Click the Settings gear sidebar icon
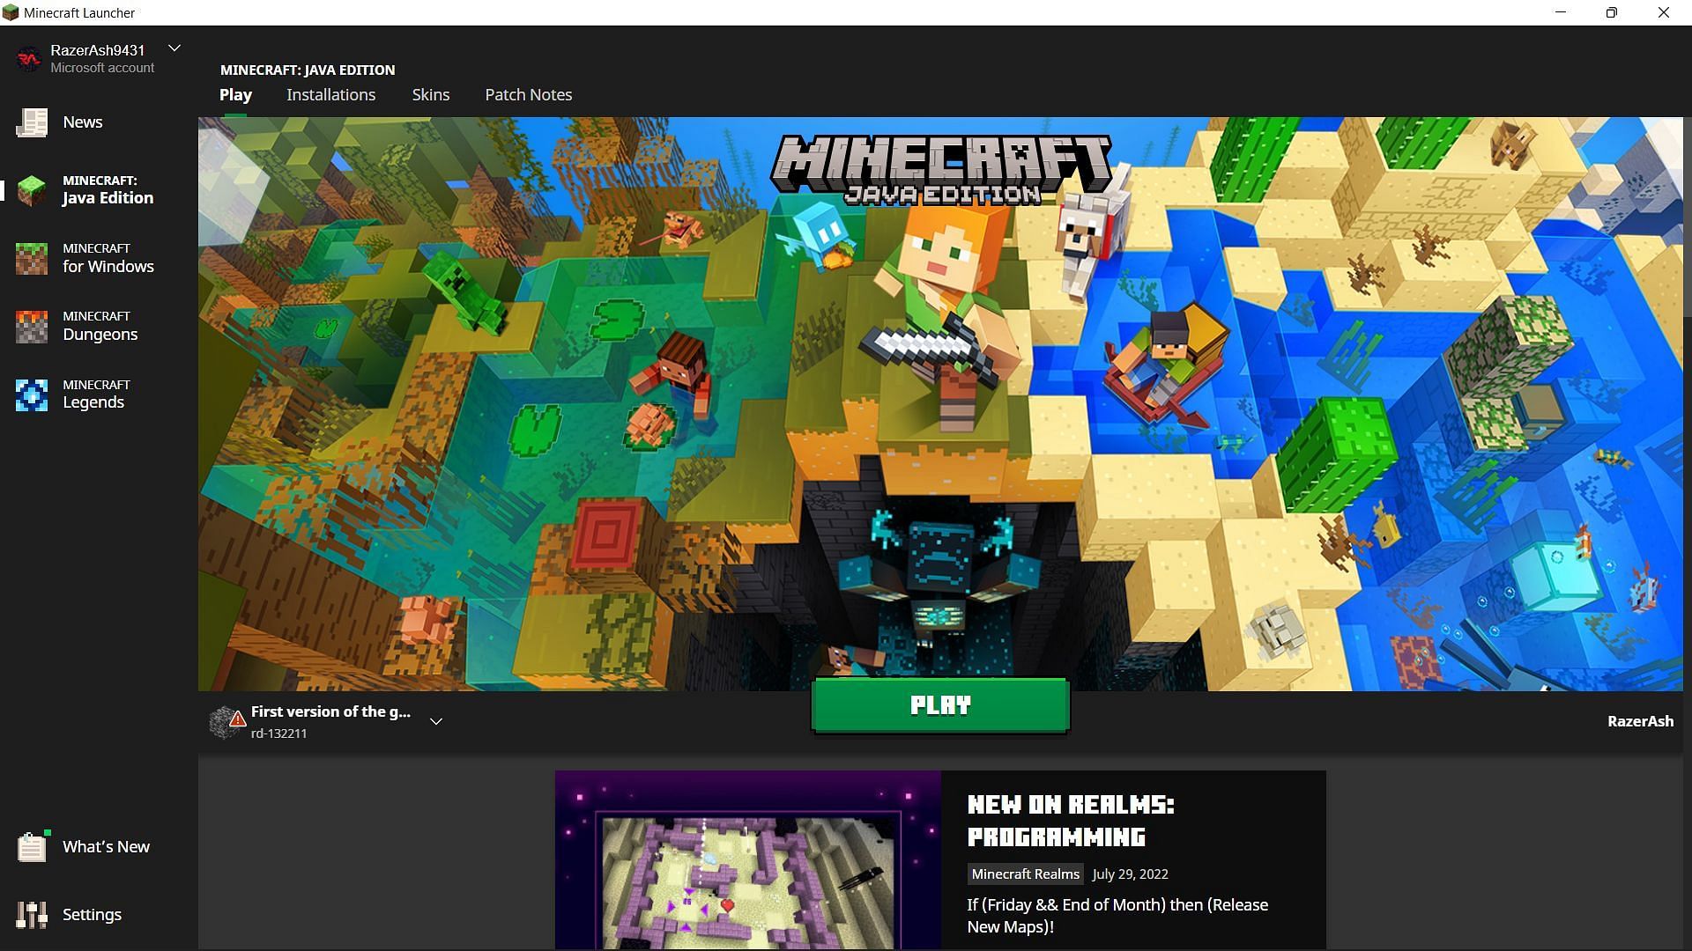1692x951 pixels. click(x=32, y=914)
